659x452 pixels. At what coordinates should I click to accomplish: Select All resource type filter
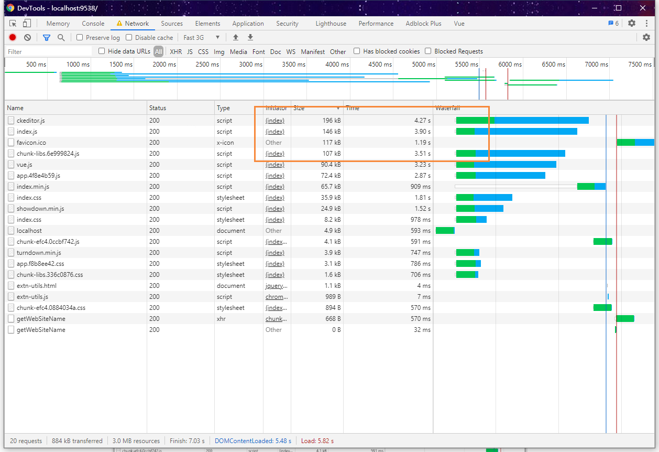[158, 51]
